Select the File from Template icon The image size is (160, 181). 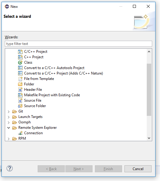pos(20,79)
